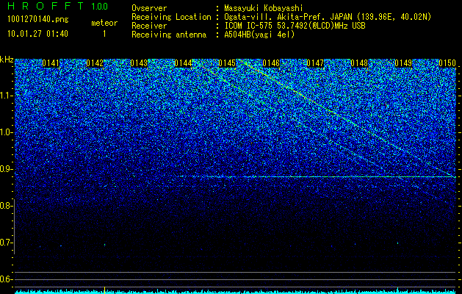
Task: Select the 0.8 frequency axis label
Action: 7,206
